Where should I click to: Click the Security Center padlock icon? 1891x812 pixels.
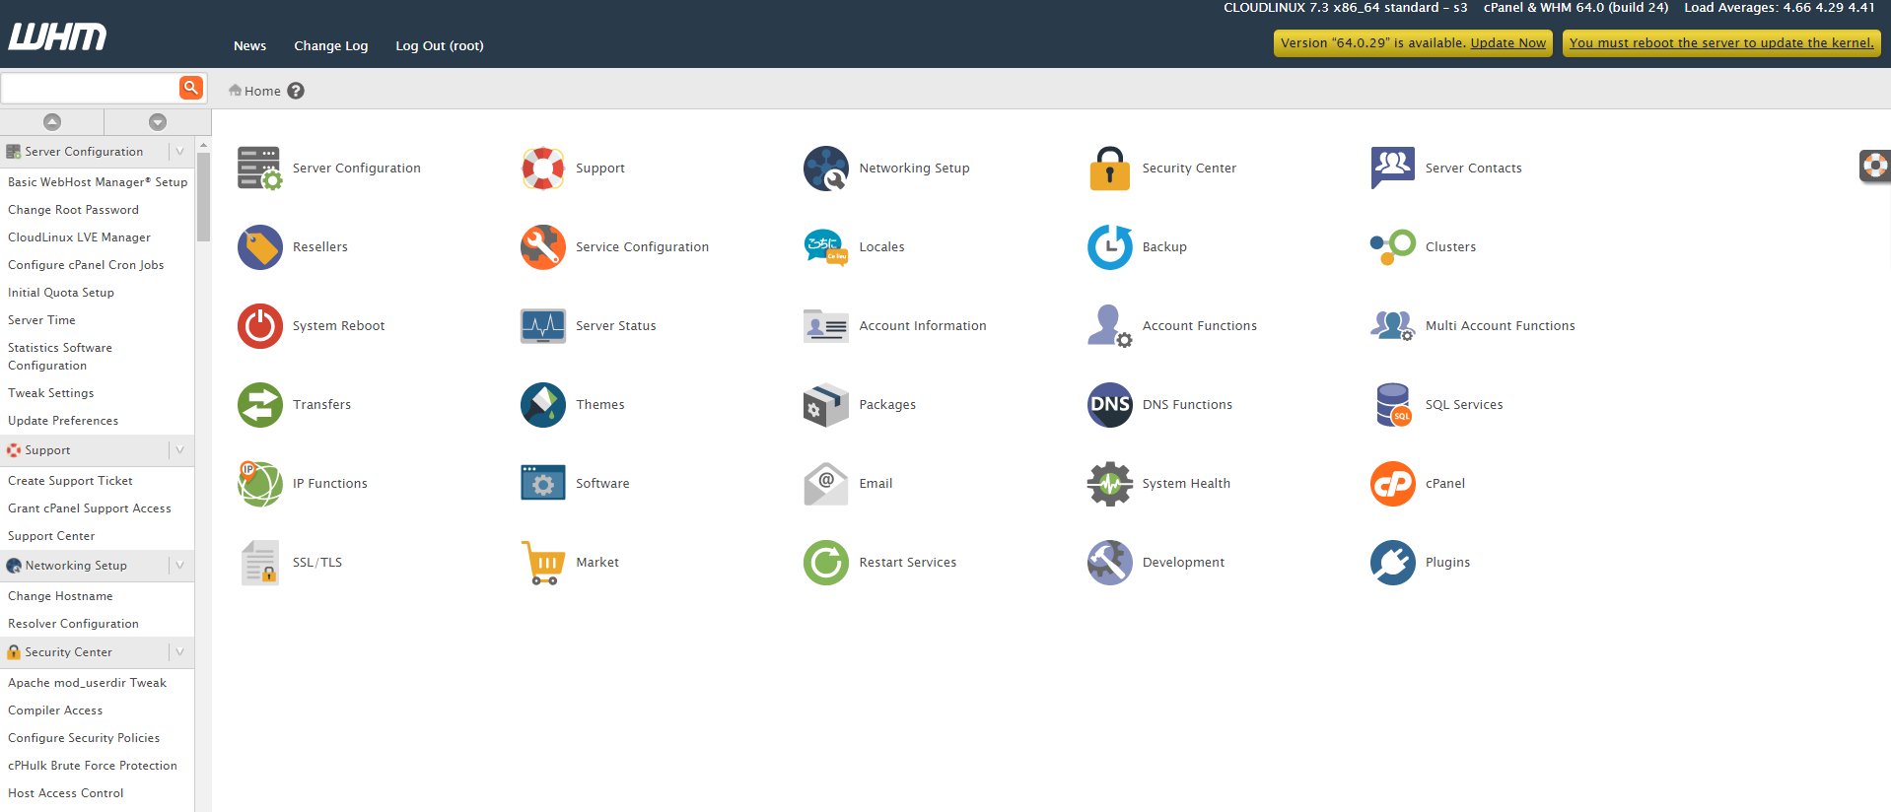click(1109, 169)
